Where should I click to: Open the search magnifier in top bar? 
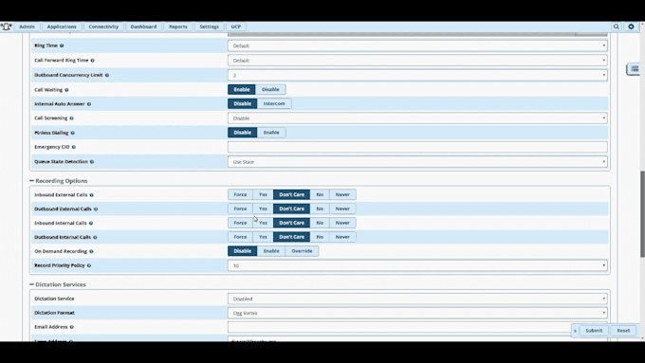[x=617, y=27]
